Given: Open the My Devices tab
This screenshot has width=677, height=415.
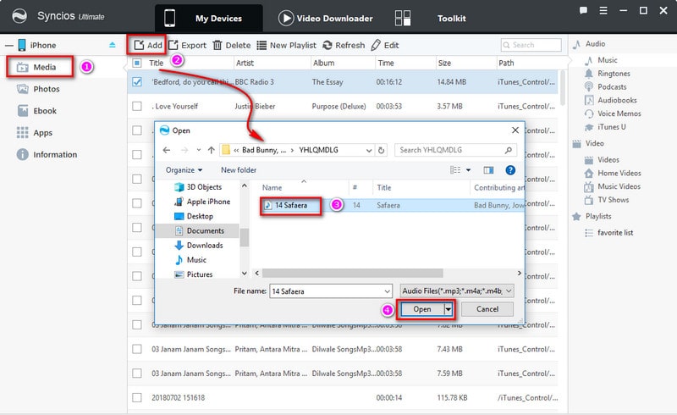Looking at the screenshot, I should point(208,18).
